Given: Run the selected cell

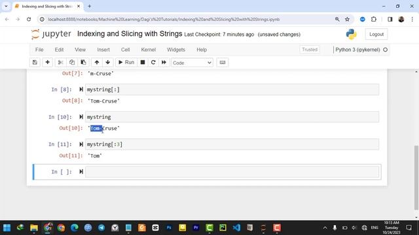Looking at the screenshot, I should click(x=126, y=63).
